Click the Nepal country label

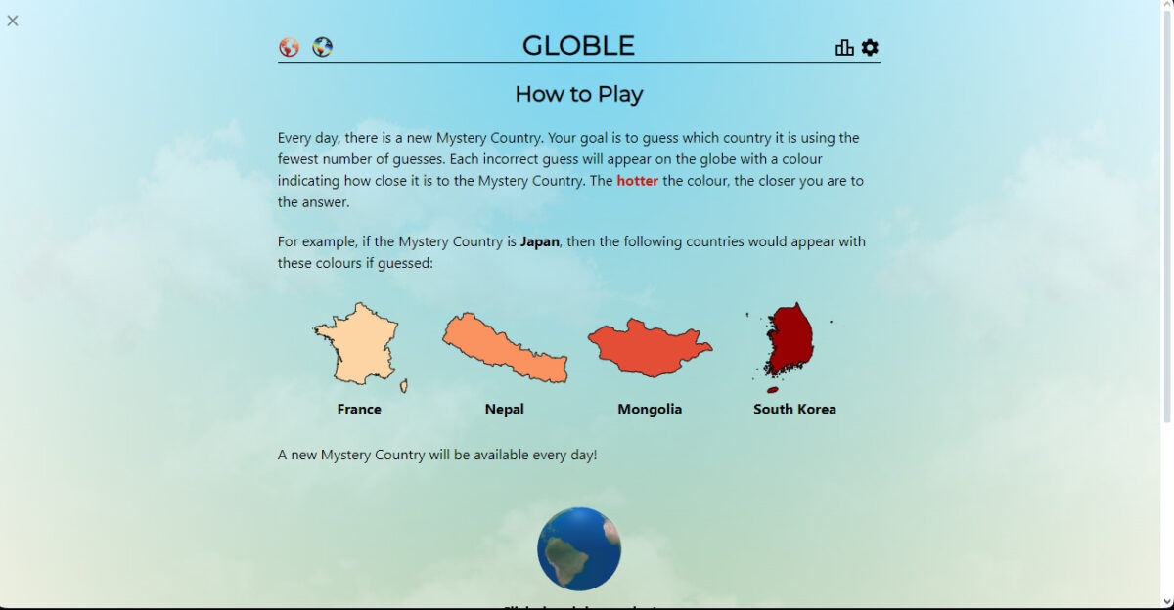[504, 409]
